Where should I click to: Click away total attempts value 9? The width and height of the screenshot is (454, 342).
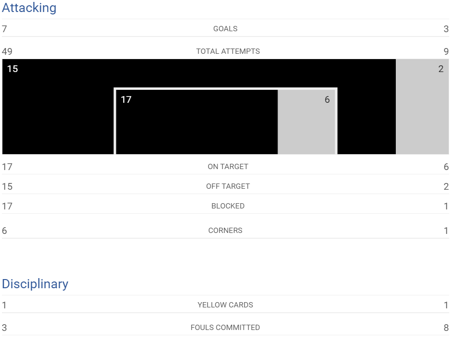[446, 51]
